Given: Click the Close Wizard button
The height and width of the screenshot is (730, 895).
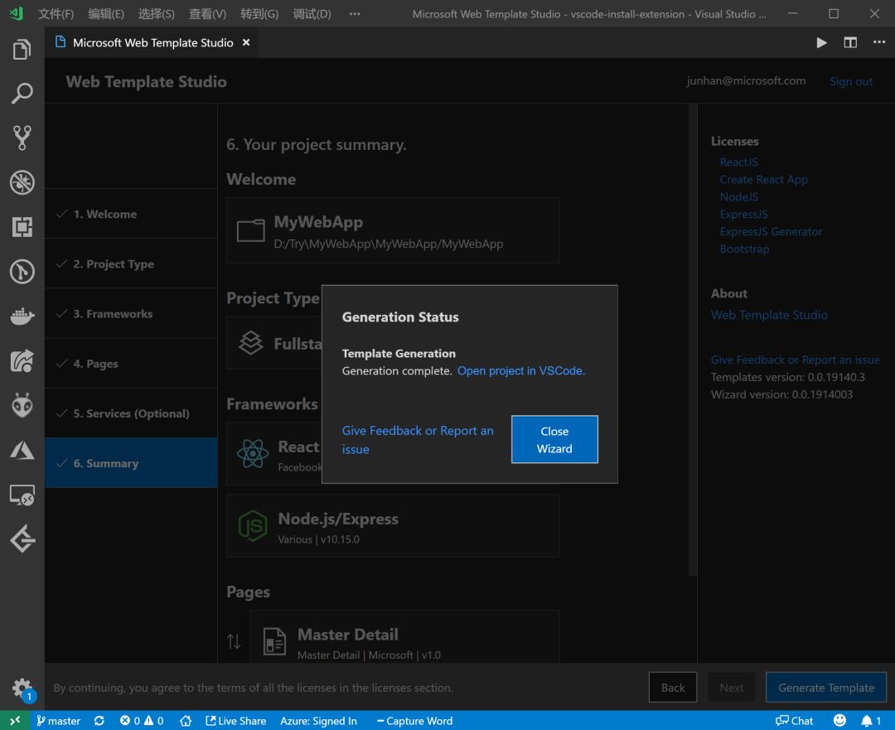Looking at the screenshot, I should click(x=554, y=439).
